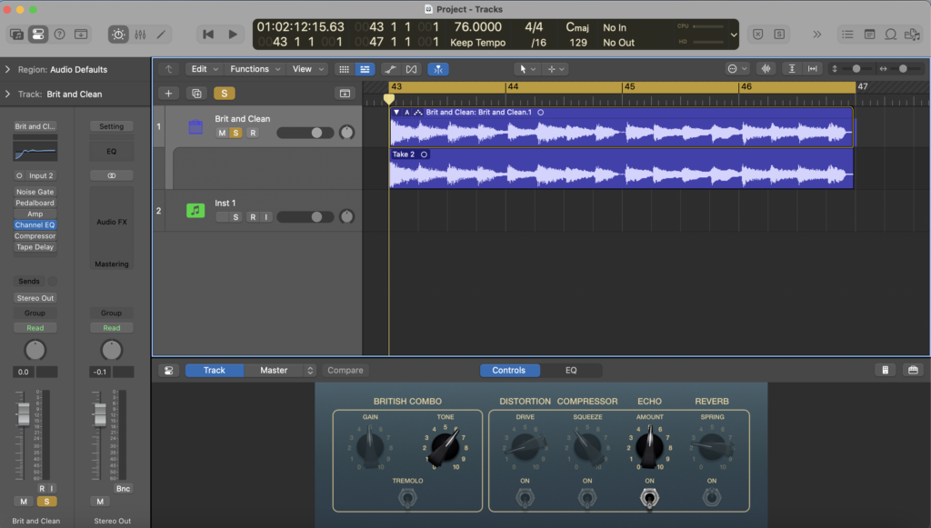
Task: Click the Inst 1 green instrument icon
Action: click(195, 211)
